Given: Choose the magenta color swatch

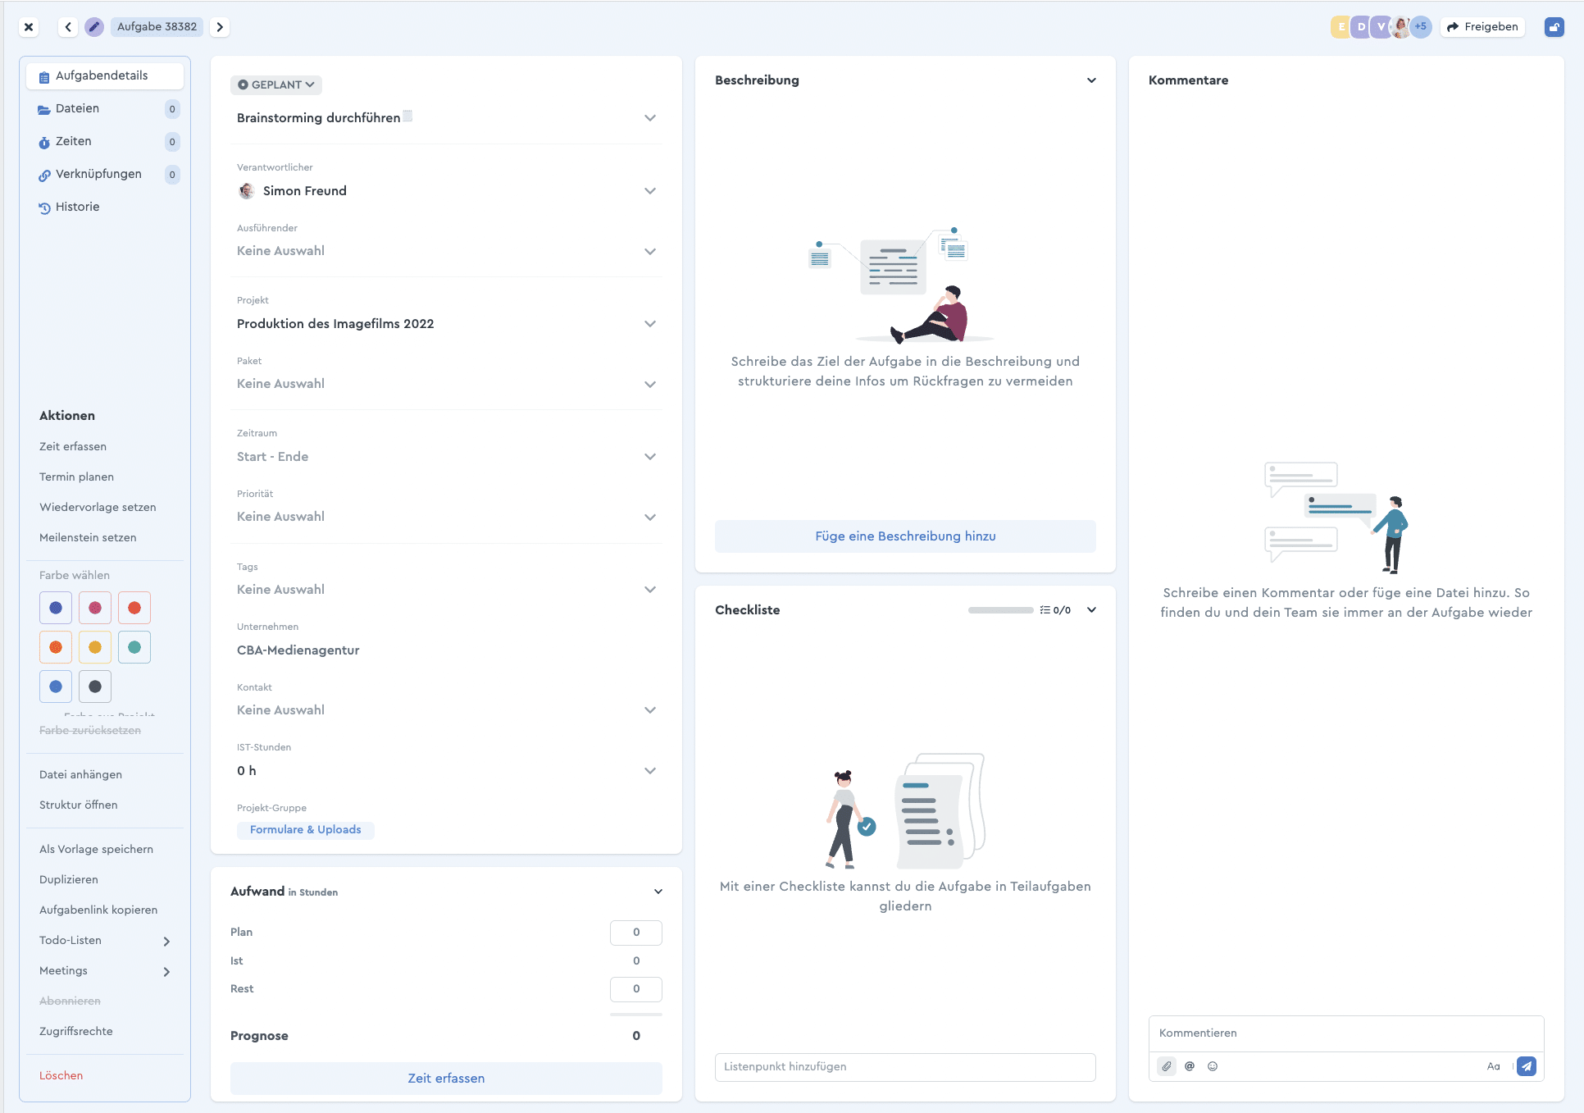Looking at the screenshot, I should [x=95, y=608].
